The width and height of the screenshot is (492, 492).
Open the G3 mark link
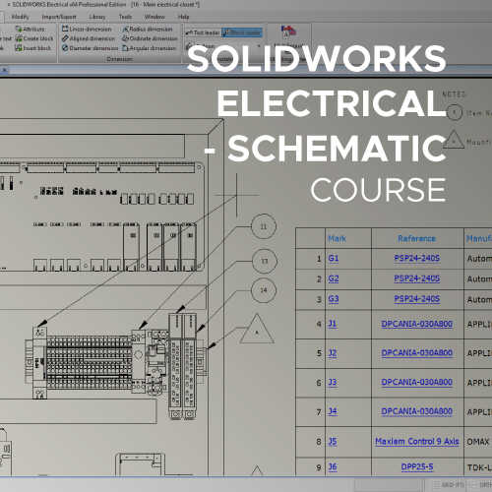334,299
